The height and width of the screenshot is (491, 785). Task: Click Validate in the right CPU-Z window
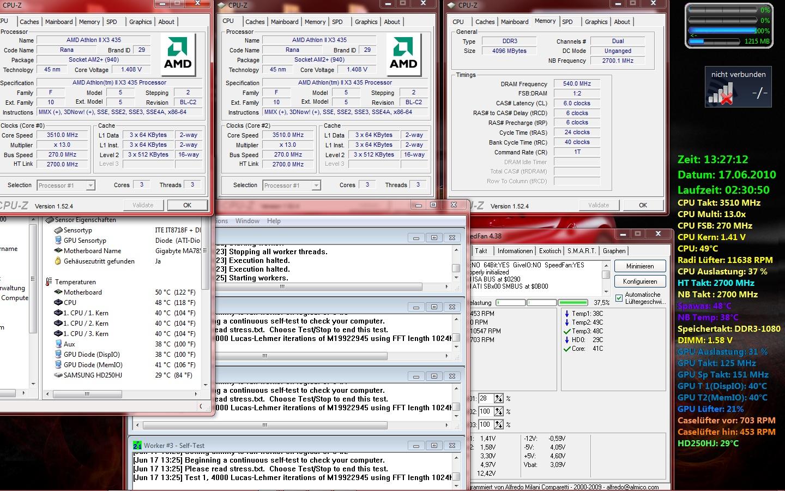point(599,205)
